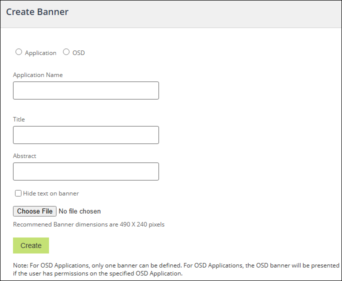Screen dimensions: 342x281
Task: Click inside the Abstract text field
Action: coord(85,171)
